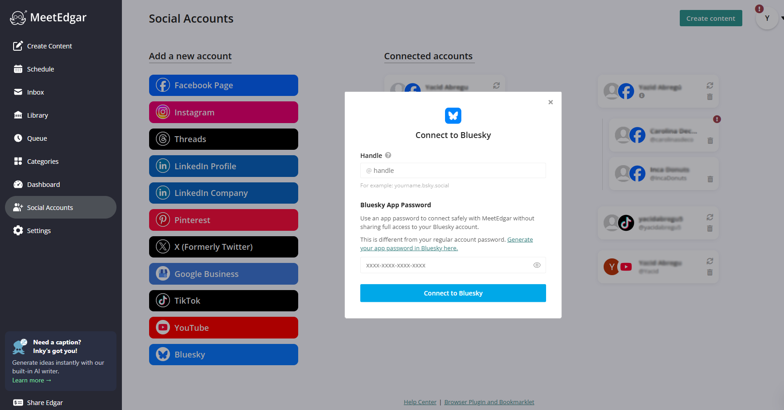Open Schedule in sidebar
The width and height of the screenshot is (784, 410).
point(61,69)
